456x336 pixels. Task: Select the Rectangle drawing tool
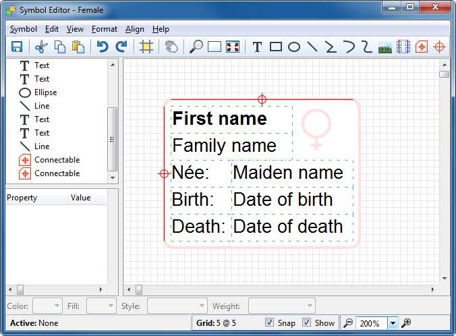click(x=276, y=47)
